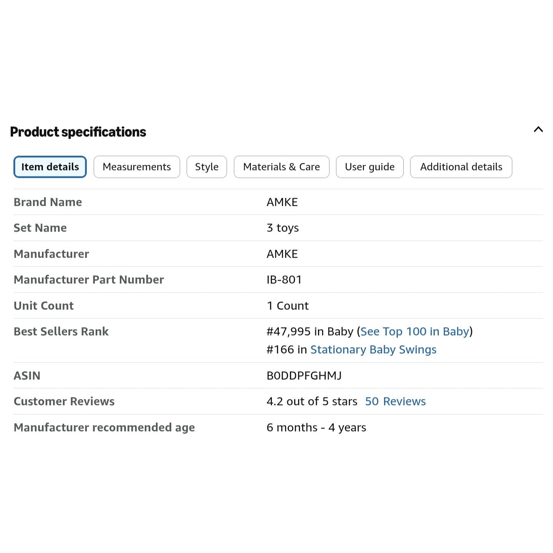Image resolution: width=553 pixels, height=553 pixels.
Task: Select the Item details tab
Action: pos(50,167)
